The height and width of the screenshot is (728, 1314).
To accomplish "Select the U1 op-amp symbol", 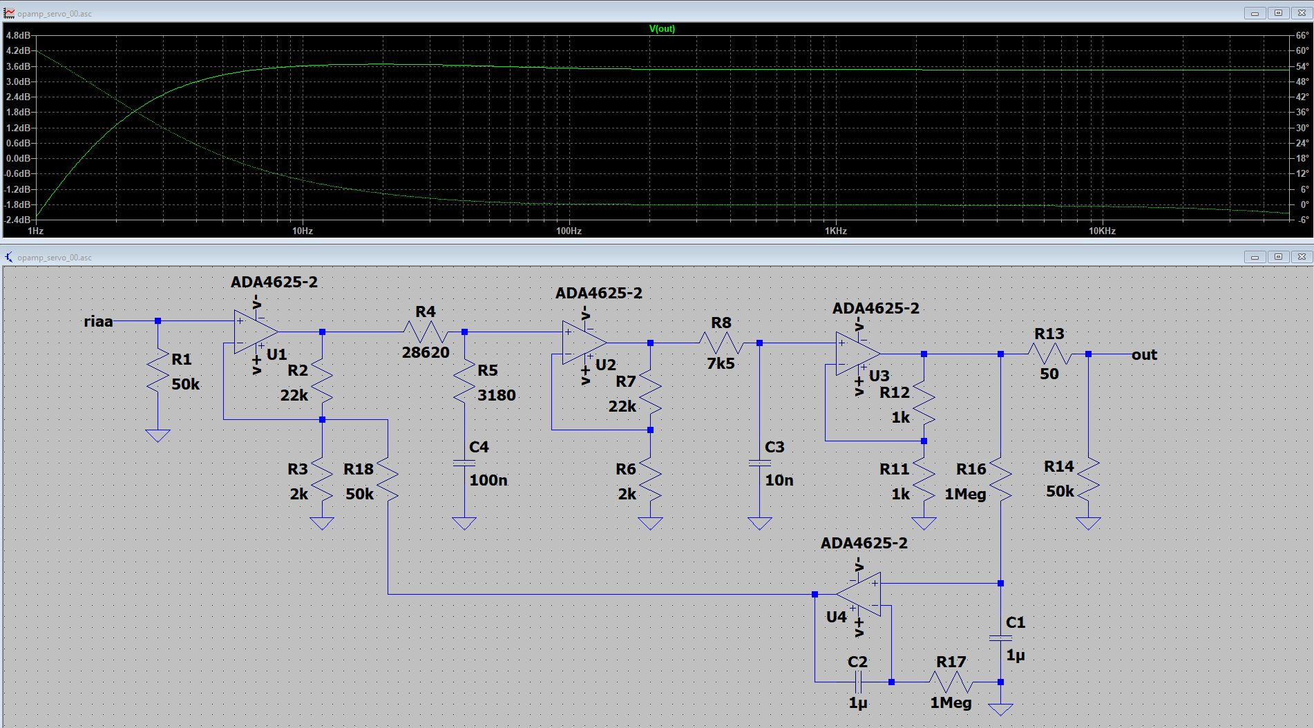I will [256, 332].
